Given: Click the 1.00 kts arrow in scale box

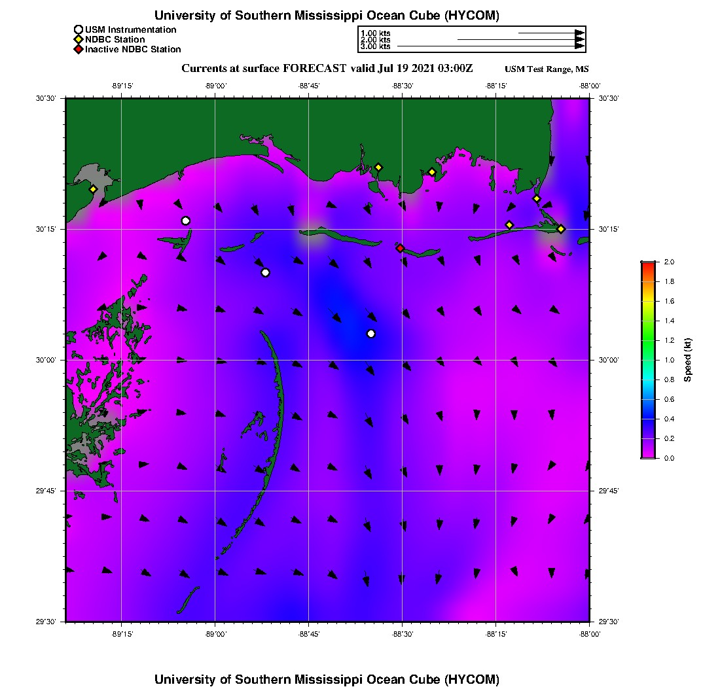Looking at the screenshot, I should [x=552, y=33].
